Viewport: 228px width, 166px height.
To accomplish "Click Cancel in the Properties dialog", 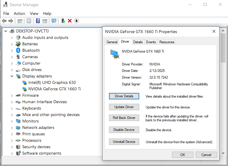I will 206,155.
